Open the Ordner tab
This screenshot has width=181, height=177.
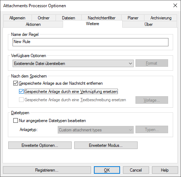[44, 18]
